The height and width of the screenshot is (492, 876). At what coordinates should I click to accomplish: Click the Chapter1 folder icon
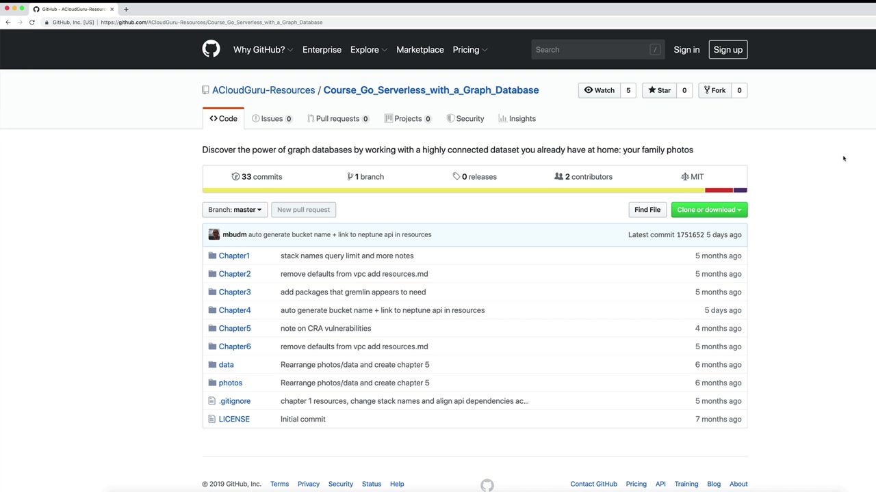[212, 256]
